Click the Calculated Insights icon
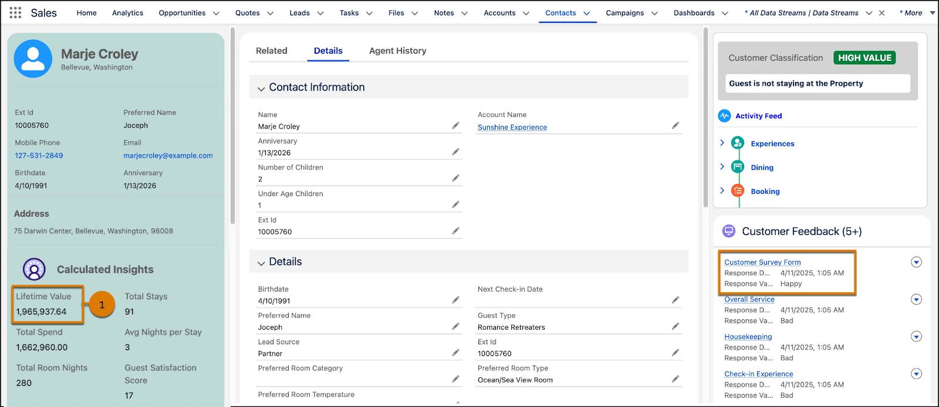Screen dimensions: 939x407 34,269
